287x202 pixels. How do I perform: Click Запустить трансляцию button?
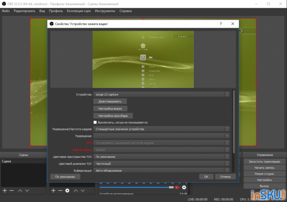coord(264,161)
